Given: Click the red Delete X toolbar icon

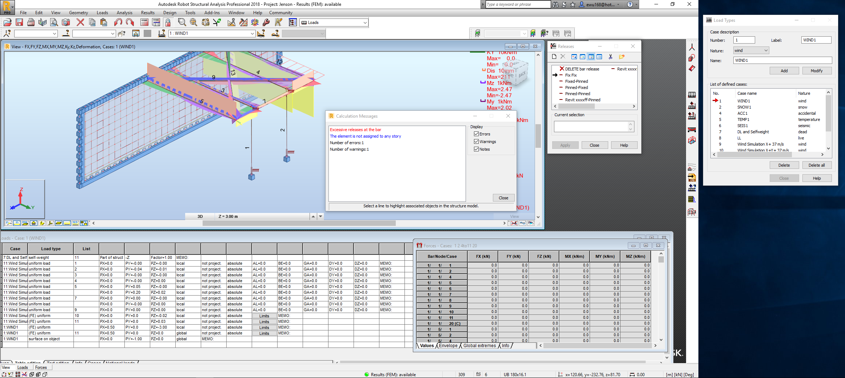Looking at the screenshot, I should click(80, 23).
